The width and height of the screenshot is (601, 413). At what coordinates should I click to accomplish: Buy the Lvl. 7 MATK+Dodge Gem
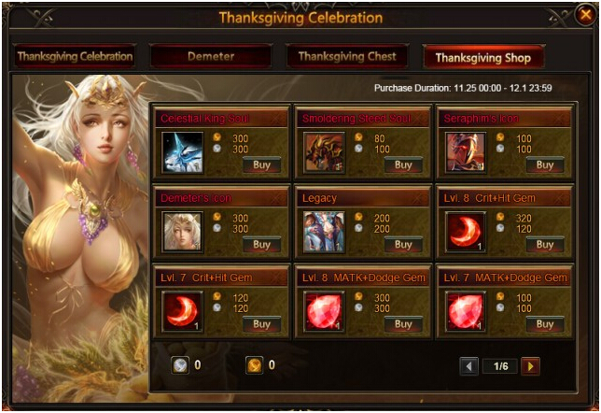pyautogui.click(x=545, y=324)
